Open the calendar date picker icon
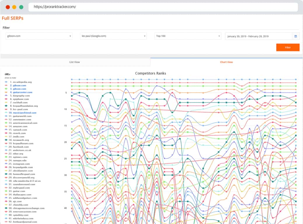This screenshot has height=224, width=303. 295,36
